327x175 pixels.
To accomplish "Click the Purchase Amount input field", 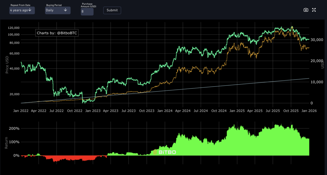I will click(x=87, y=12).
